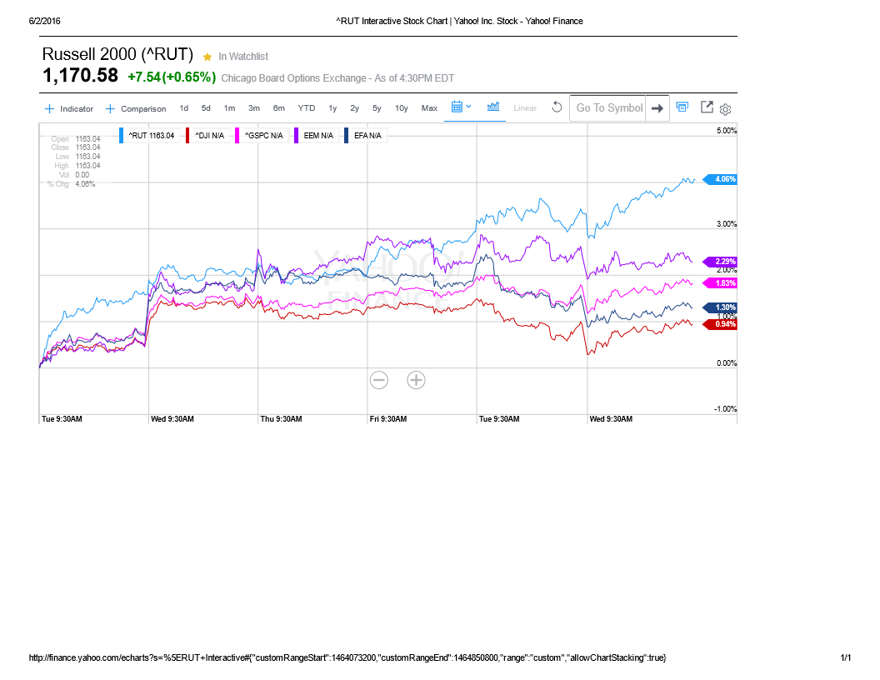Image resolution: width=880 pixels, height=680 pixels.
Task: Select the 1d range
Action: (183, 108)
